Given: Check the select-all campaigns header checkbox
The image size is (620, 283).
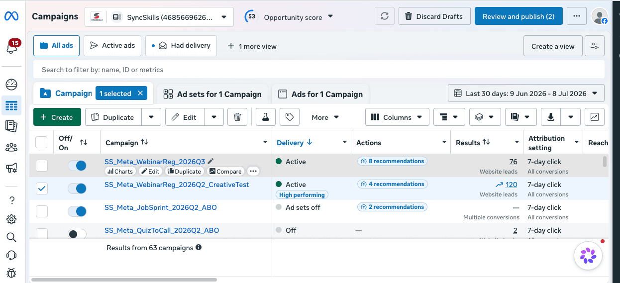Looking at the screenshot, I should click(x=41, y=143).
